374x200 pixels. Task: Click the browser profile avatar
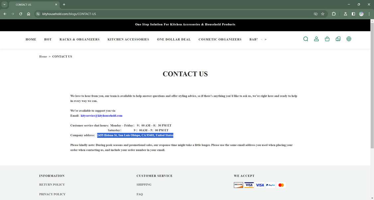(361, 14)
